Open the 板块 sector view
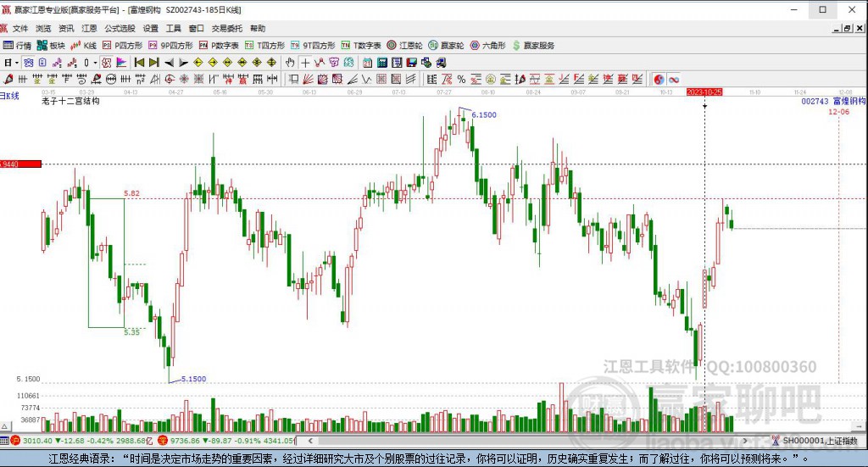 click(51, 46)
